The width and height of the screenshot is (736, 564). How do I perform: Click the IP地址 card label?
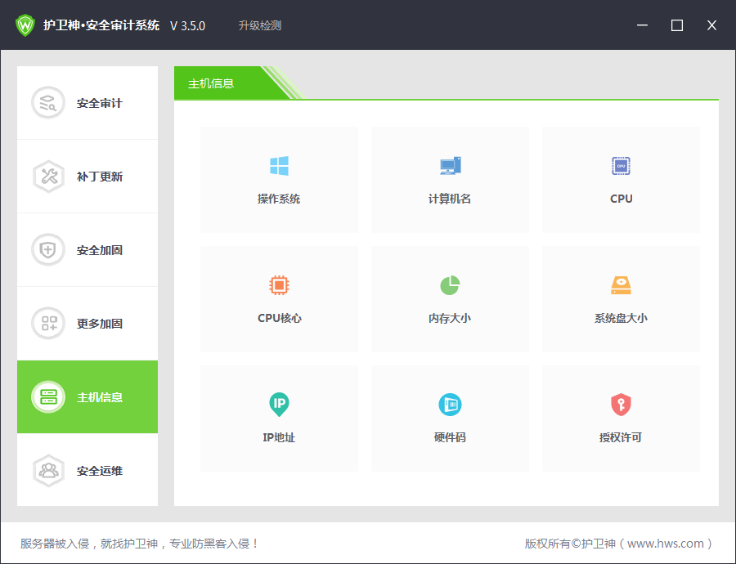point(279,437)
